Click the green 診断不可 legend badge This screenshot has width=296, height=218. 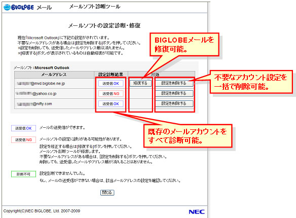click(x=23, y=174)
